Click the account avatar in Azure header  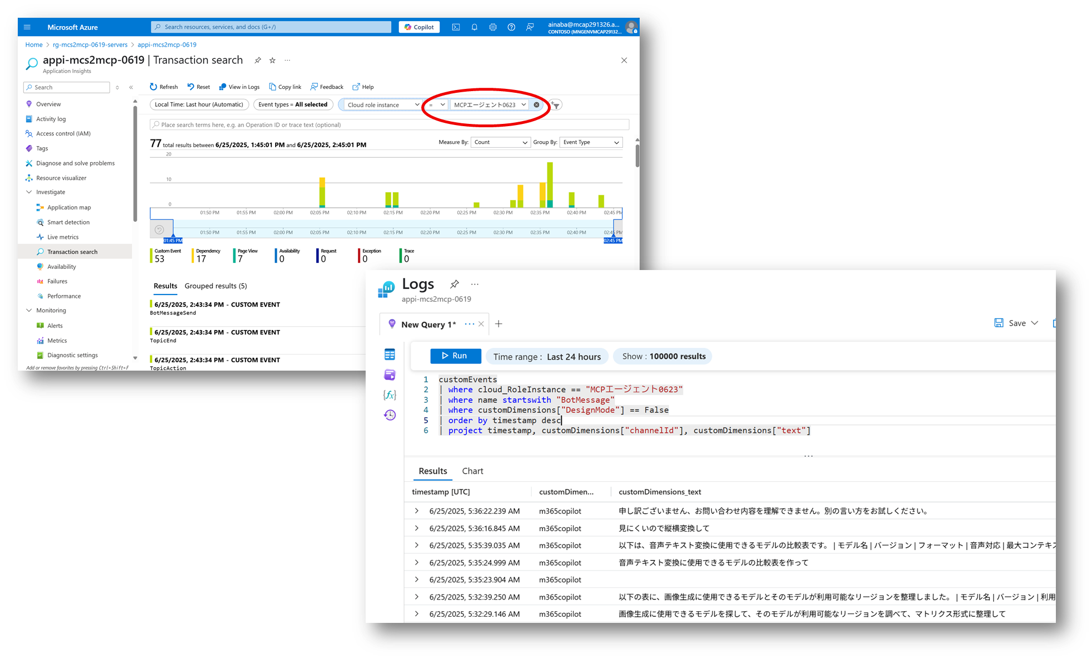pos(631,27)
